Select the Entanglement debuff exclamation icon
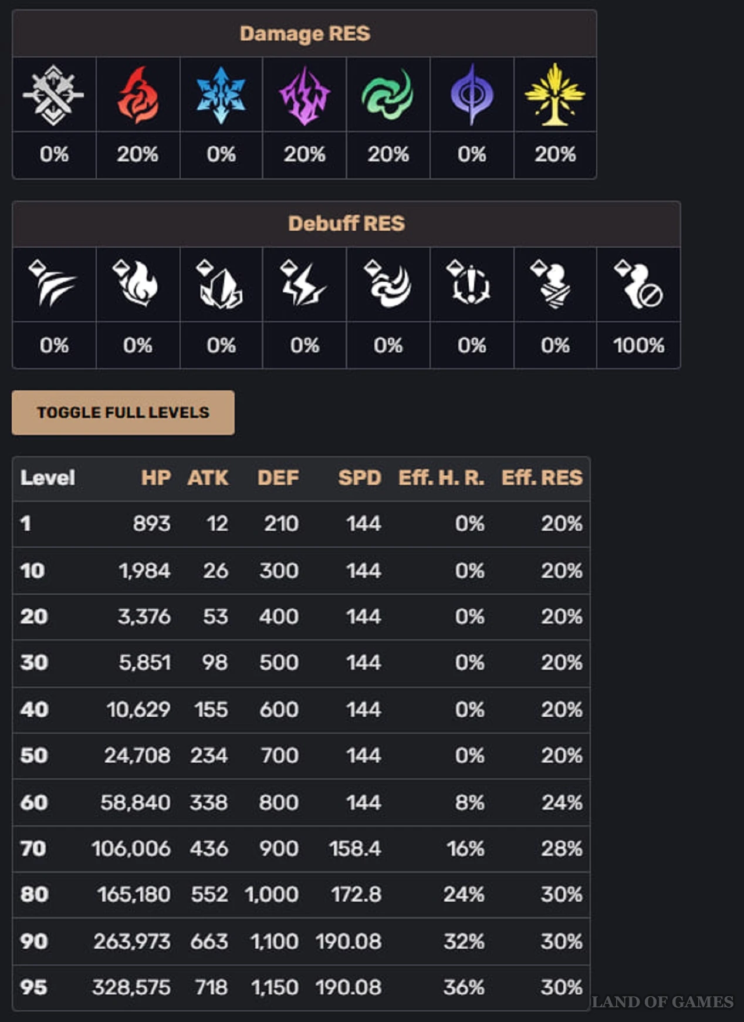The width and height of the screenshot is (744, 1022). [469, 283]
